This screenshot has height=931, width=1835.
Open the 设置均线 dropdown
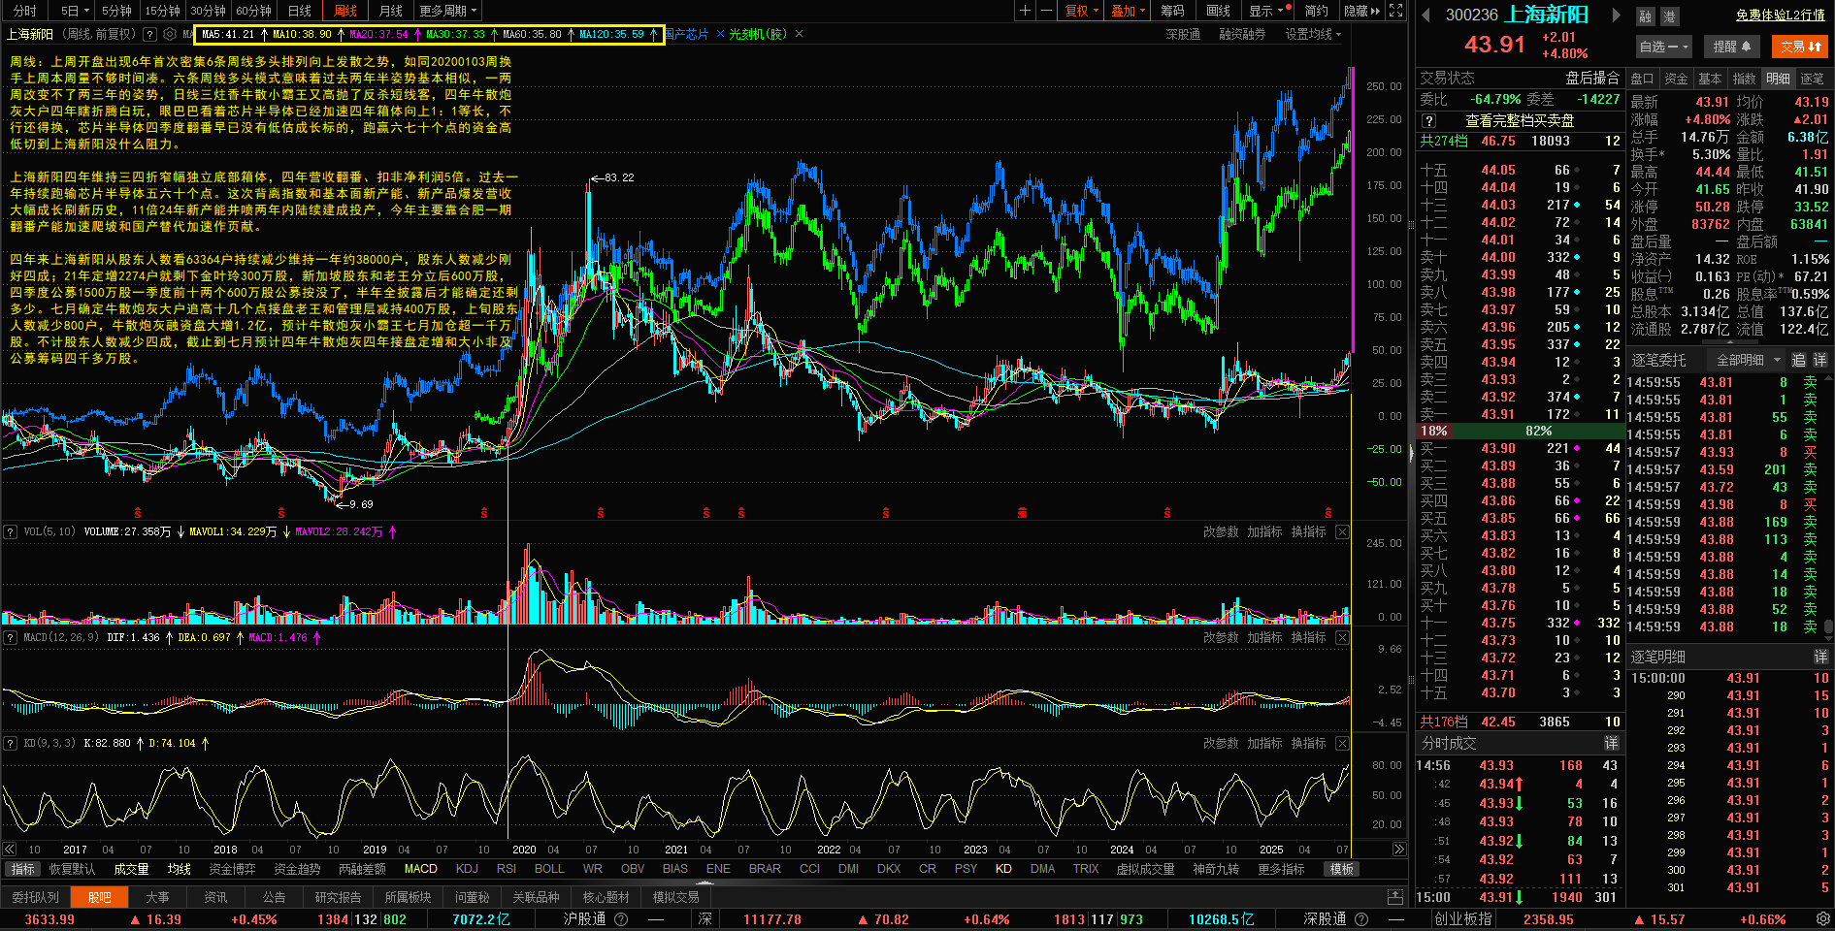(1313, 34)
